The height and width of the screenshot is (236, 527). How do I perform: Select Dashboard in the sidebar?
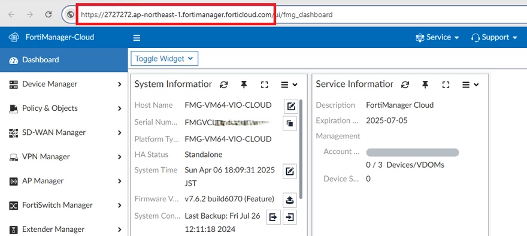point(64,60)
